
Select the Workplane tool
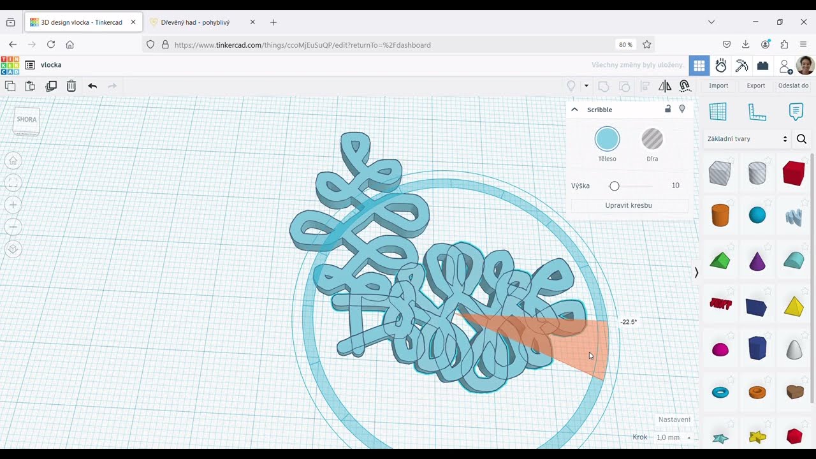pos(718,112)
